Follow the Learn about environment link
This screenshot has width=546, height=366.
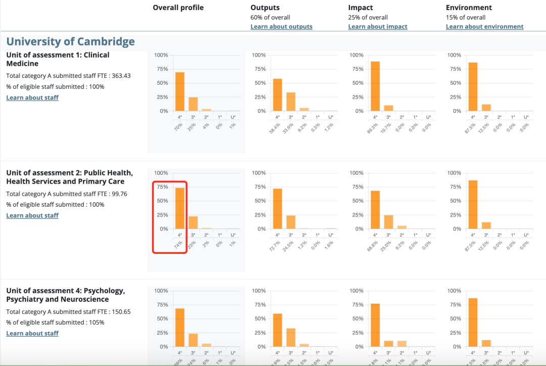(x=484, y=27)
